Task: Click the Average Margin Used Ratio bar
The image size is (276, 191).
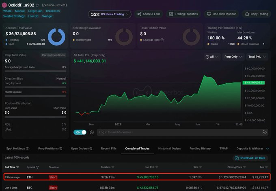Action: coord(35,71)
